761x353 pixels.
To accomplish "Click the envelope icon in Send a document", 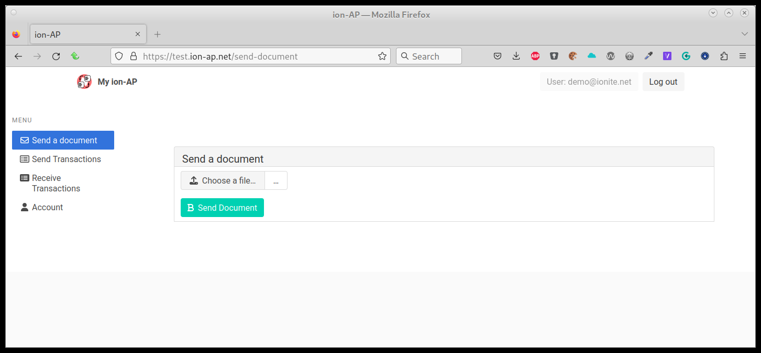I will (25, 140).
